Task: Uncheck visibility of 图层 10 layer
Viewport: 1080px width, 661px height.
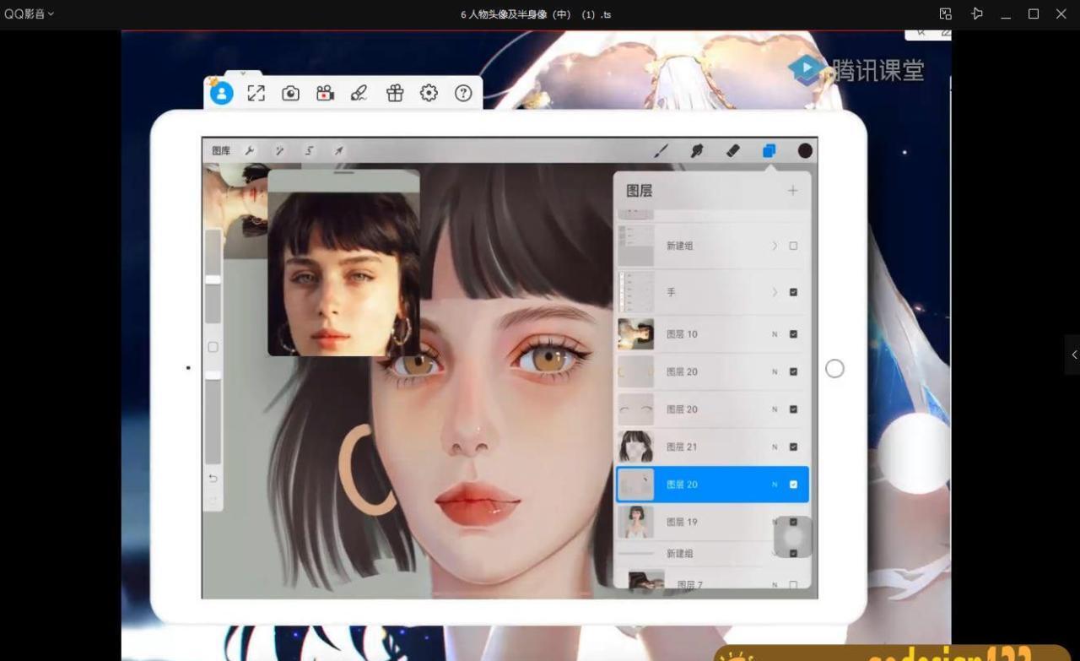Action: 793,334
